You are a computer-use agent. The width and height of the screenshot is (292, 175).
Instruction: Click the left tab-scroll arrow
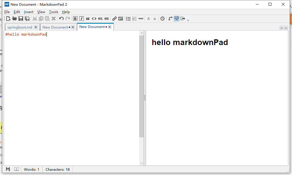click(281, 27)
